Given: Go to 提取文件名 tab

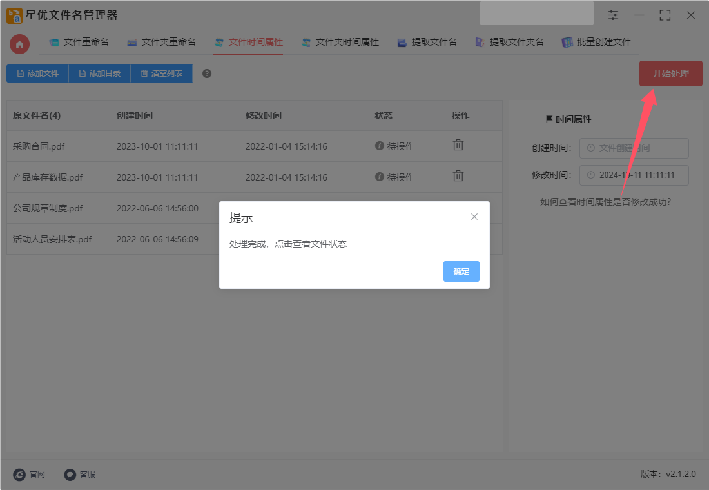Looking at the screenshot, I should 427,42.
